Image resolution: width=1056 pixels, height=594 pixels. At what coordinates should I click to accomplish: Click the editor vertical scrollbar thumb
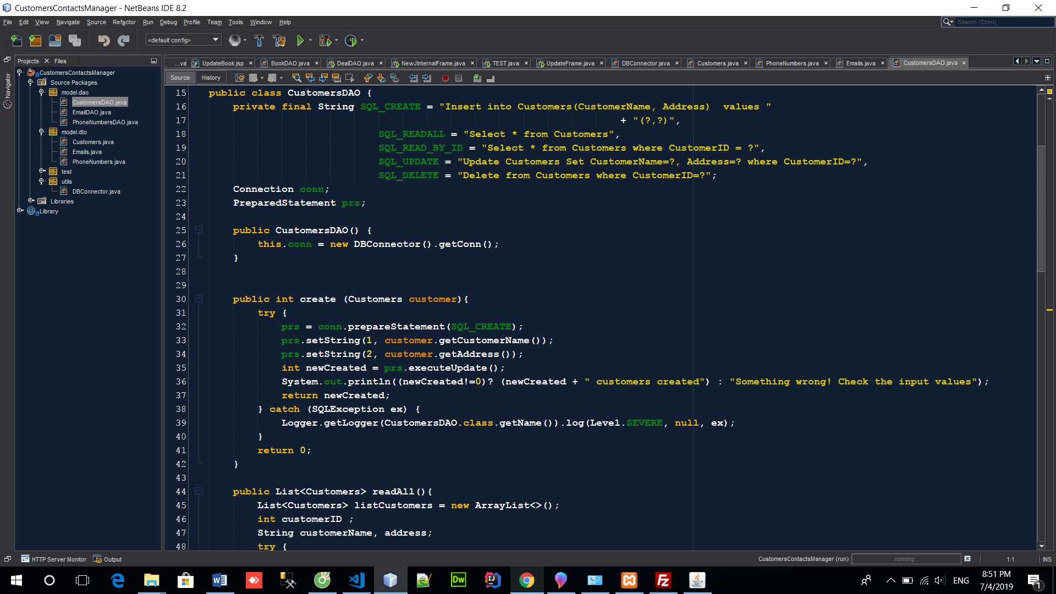(1041, 209)
